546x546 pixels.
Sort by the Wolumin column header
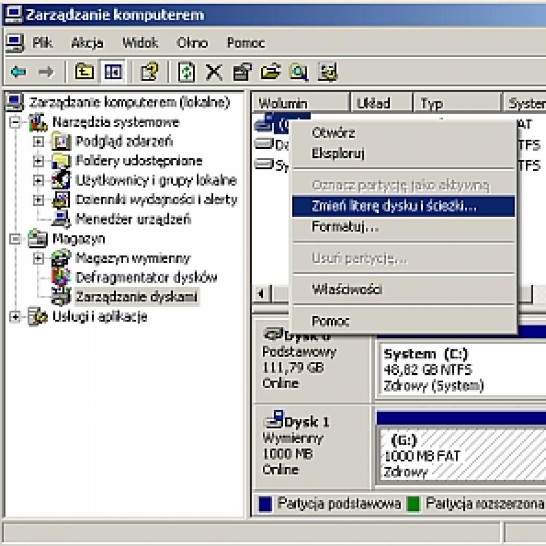(300, 103)
